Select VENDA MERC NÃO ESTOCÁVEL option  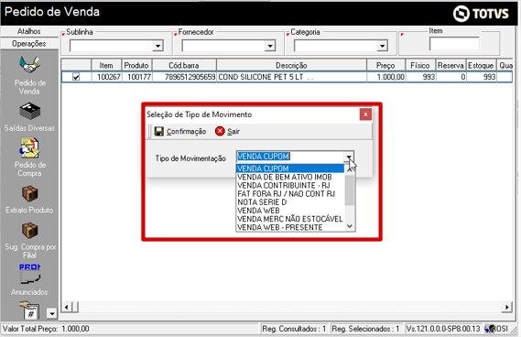point(290,219)
